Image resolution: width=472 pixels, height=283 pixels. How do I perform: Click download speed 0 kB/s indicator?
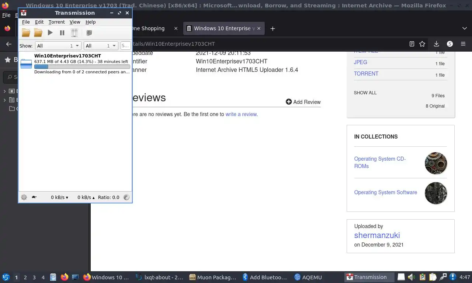pos(59,197)
